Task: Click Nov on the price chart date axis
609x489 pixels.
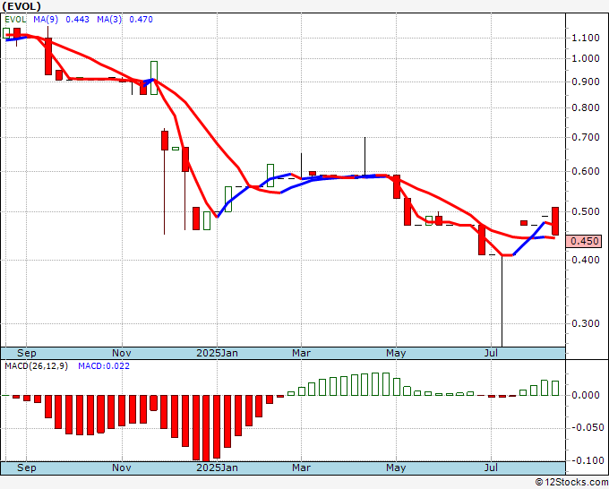Action: 122,353
